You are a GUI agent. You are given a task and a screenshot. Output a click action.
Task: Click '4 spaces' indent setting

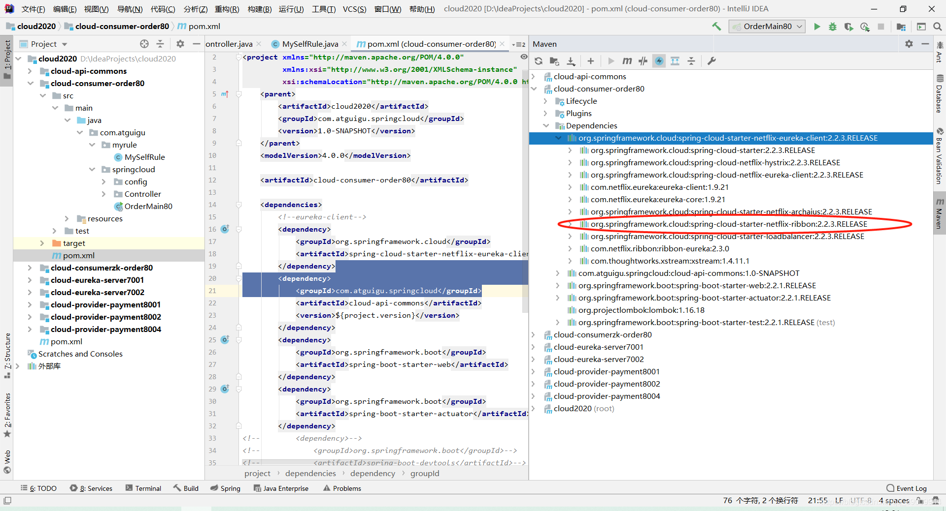pos(894,501)
